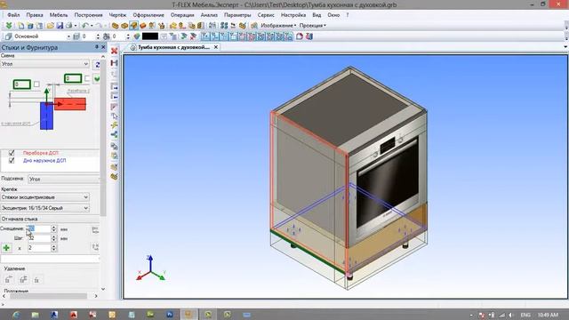Viewport: 569px width, 320px height.
Task: Click the scroll-down arrow at the panel's bottom right
Action: click(103, 289)
